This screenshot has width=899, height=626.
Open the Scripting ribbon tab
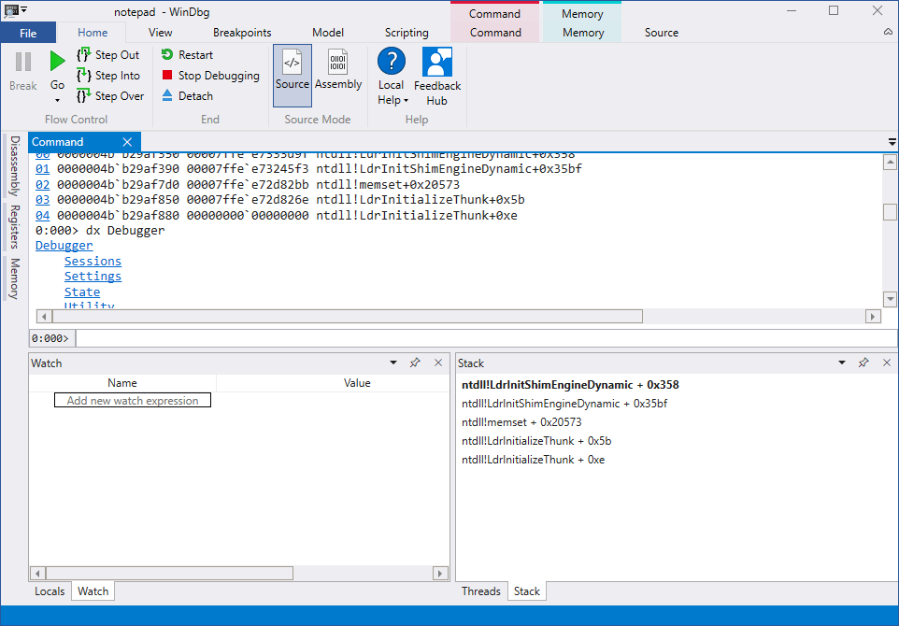407,33
